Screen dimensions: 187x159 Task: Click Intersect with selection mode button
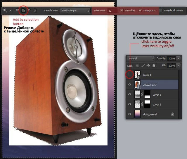[35, 11]
